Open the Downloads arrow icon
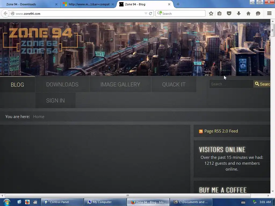The width and height of the screenshot is (275, 206). 239,13
